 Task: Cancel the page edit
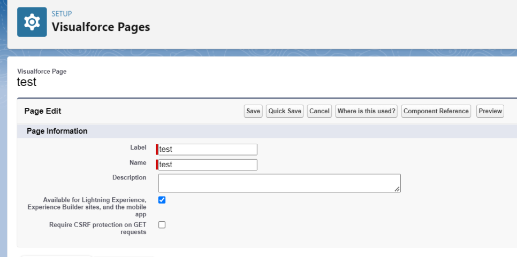coord(320,111)
